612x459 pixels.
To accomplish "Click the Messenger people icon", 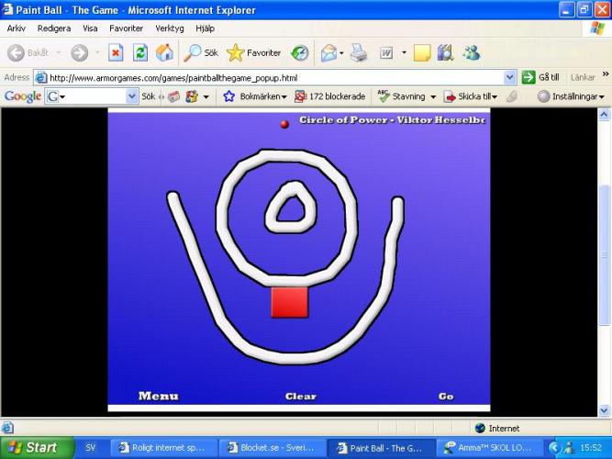I will click(445, 53).
